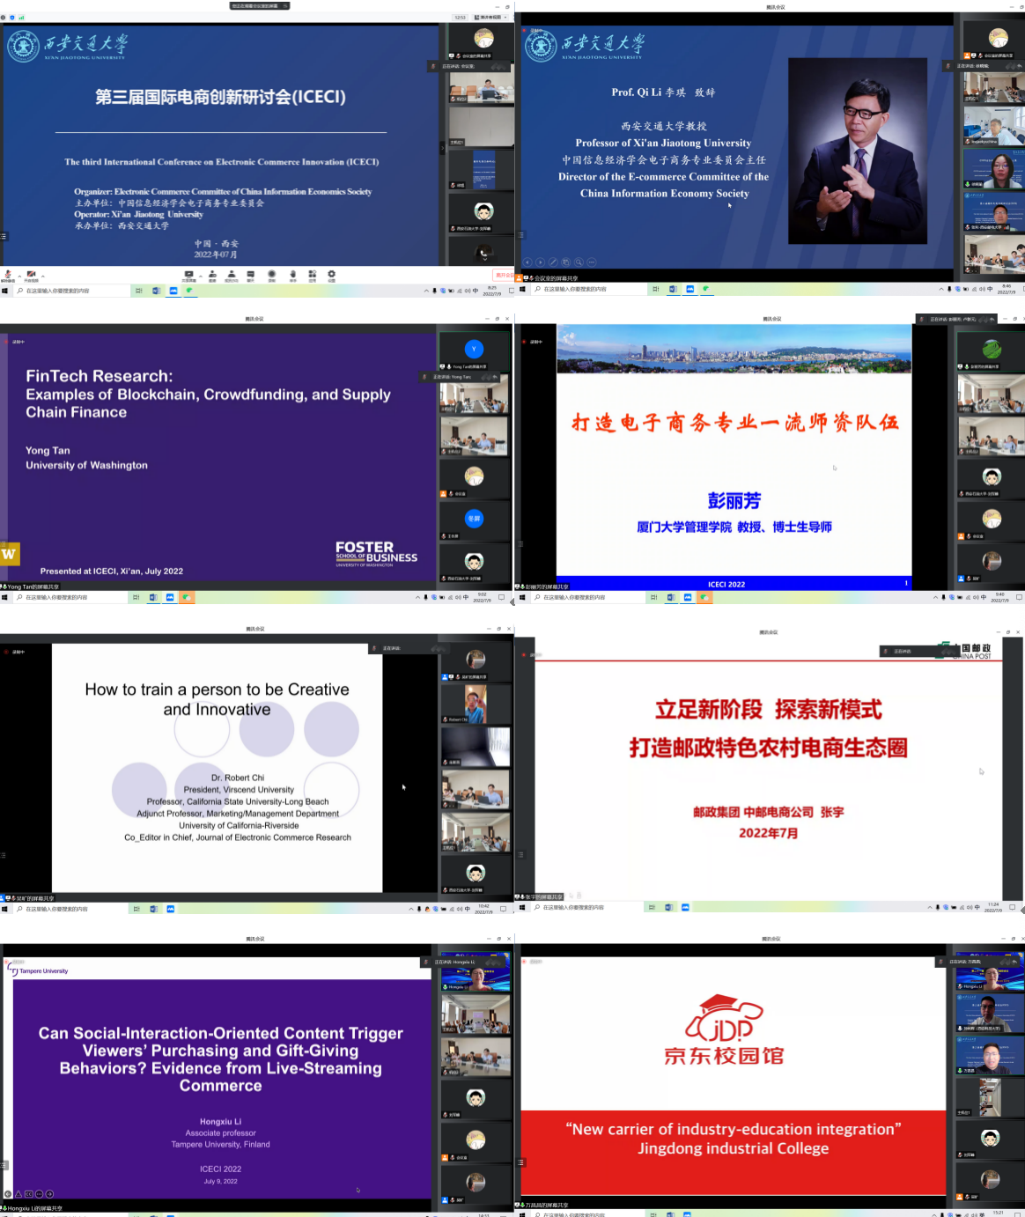Open the Chat panel in meeting toolbar
The height and width of the screenshot is (1217, 1025).
[251, 275]
